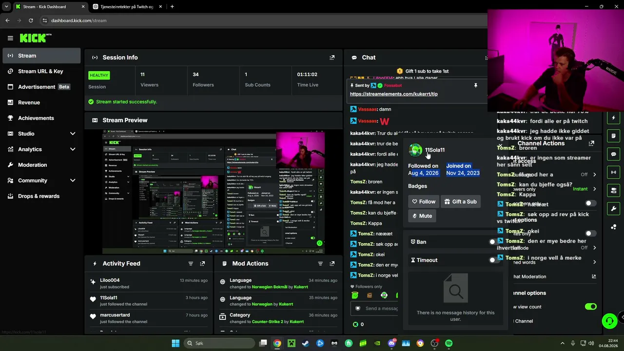Click the Kick logo
The height and width of the screenshot is (351, 624).
point(36,38)
